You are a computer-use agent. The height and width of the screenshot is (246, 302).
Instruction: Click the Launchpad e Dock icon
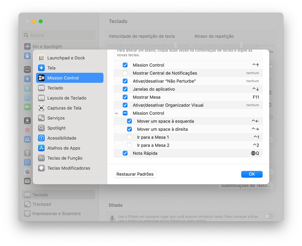click(41, 58)
